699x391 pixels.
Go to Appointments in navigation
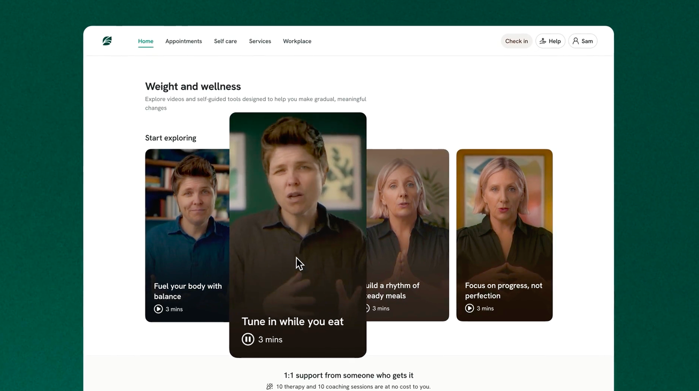pyautogui.click(x=183, y=41)
